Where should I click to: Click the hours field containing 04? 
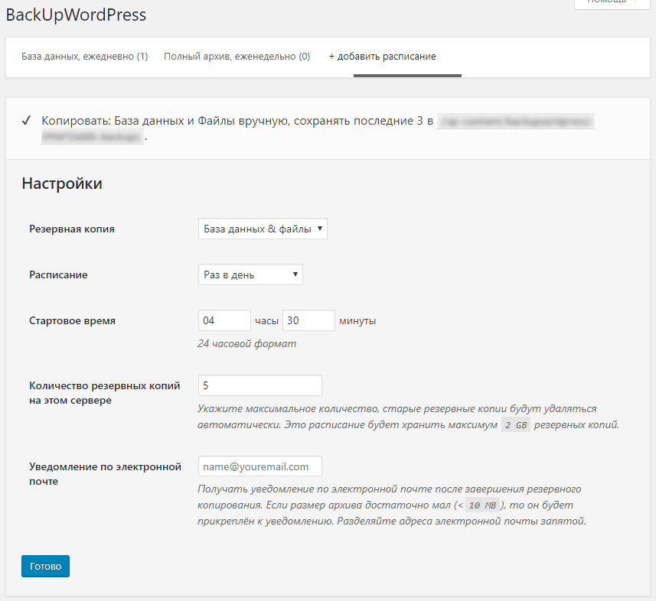coord(224,320)
